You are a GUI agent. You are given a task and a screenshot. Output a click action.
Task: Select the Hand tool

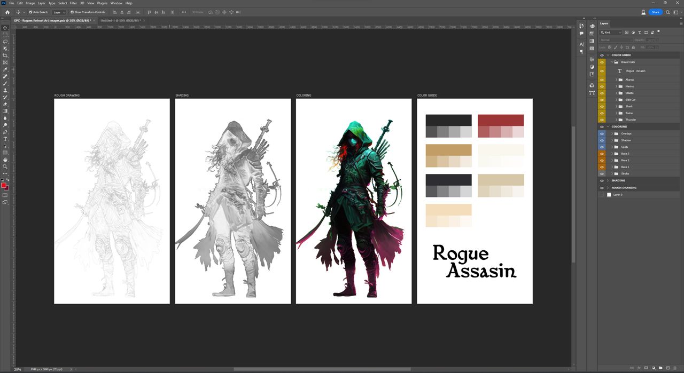pos(5,160)
